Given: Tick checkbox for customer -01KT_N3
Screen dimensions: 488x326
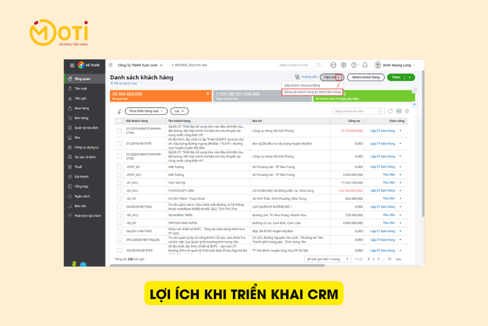Looking at the screenshot, I should [119, 167].
